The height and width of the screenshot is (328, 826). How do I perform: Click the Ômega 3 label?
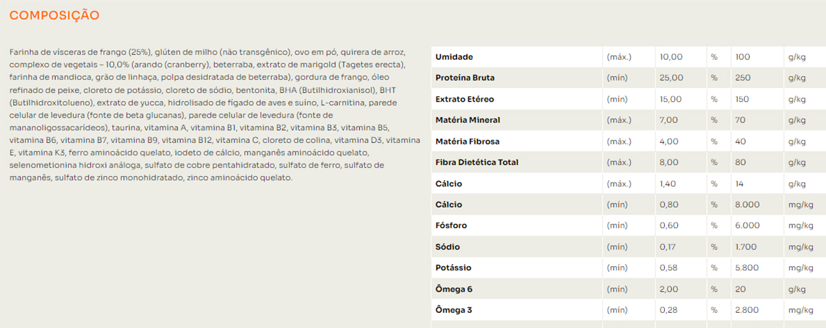coord(454,310)
